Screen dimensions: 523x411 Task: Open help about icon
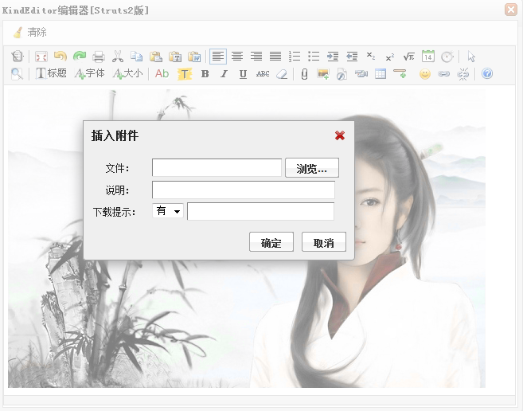487,73
